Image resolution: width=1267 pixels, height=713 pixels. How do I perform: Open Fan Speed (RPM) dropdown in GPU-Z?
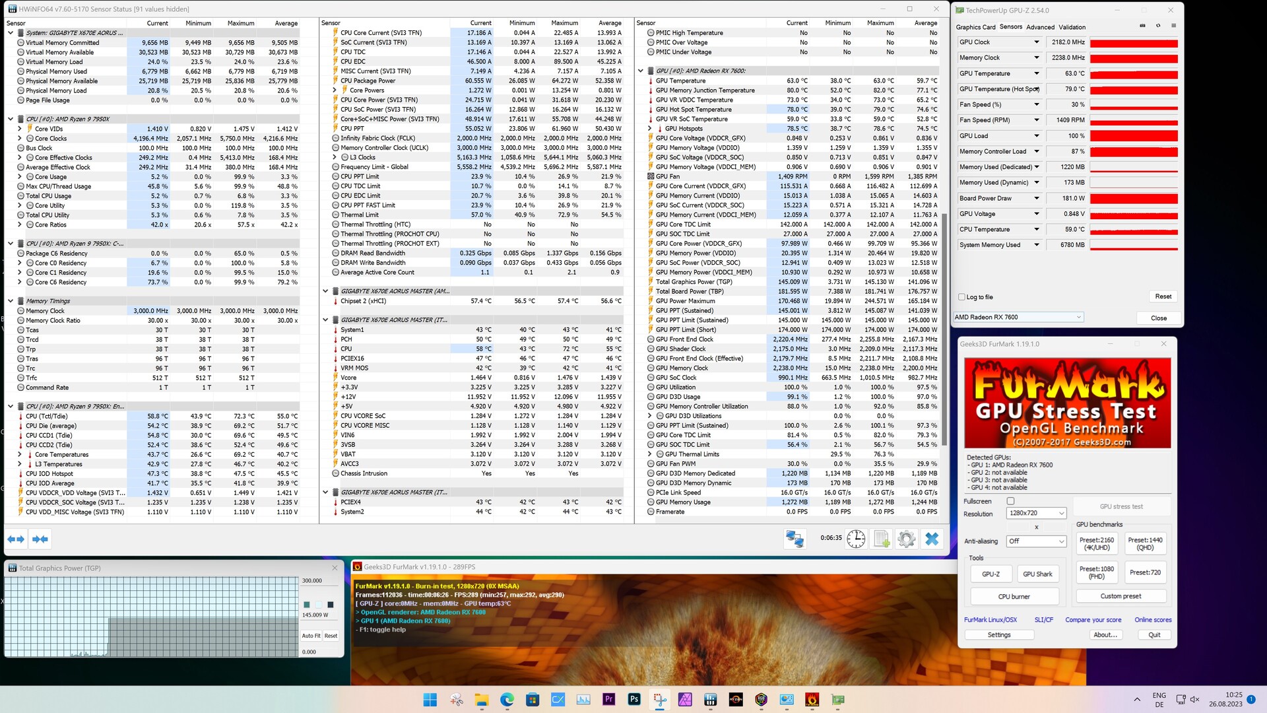1036,120
